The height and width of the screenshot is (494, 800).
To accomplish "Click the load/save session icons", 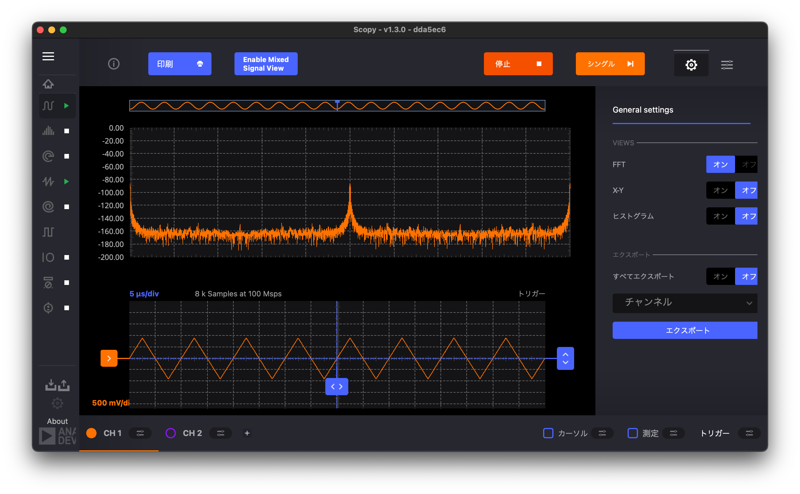I will pyautogui.click(x=57, y=385).
